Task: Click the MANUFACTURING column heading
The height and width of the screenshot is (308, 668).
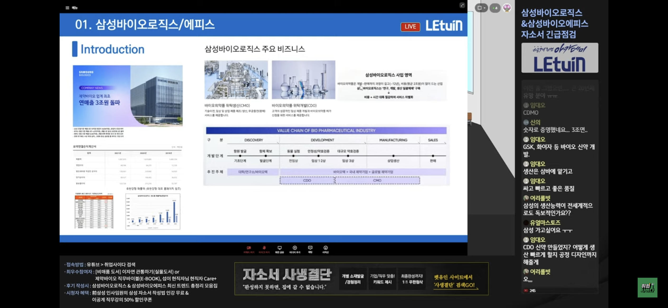Action: pyautogui.click(x=393, y=140)
